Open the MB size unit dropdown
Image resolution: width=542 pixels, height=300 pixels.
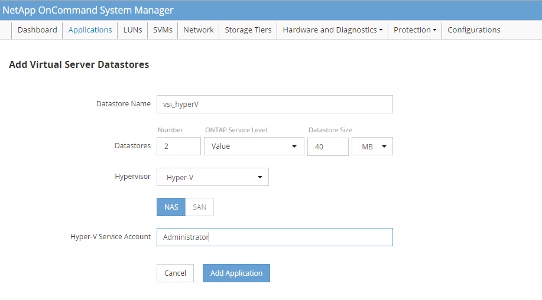(372, 146)
